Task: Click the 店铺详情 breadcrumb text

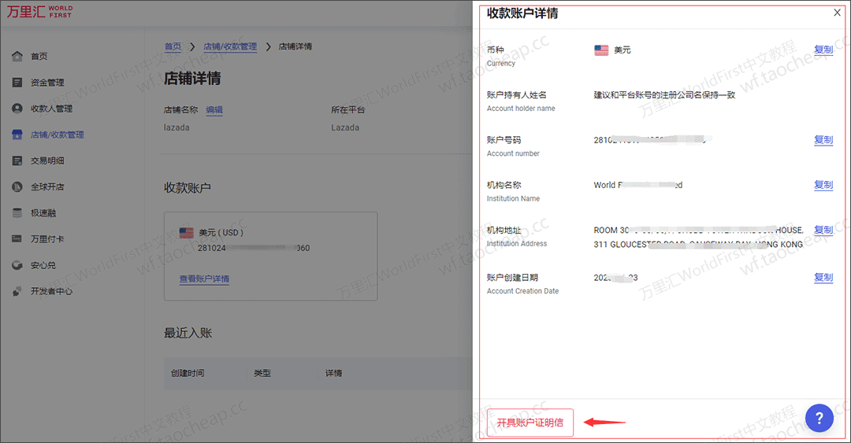Action: pos(295,46)
